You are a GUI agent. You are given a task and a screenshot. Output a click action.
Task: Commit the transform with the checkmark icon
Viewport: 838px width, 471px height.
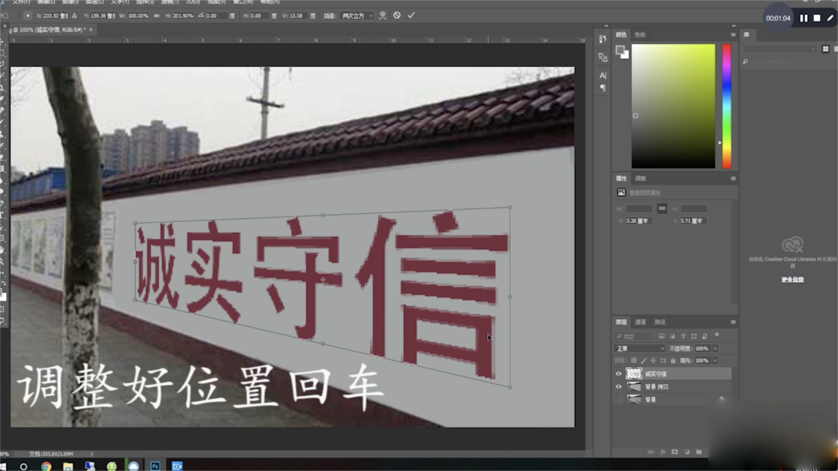pyautogui.click(x=411, y=15)
